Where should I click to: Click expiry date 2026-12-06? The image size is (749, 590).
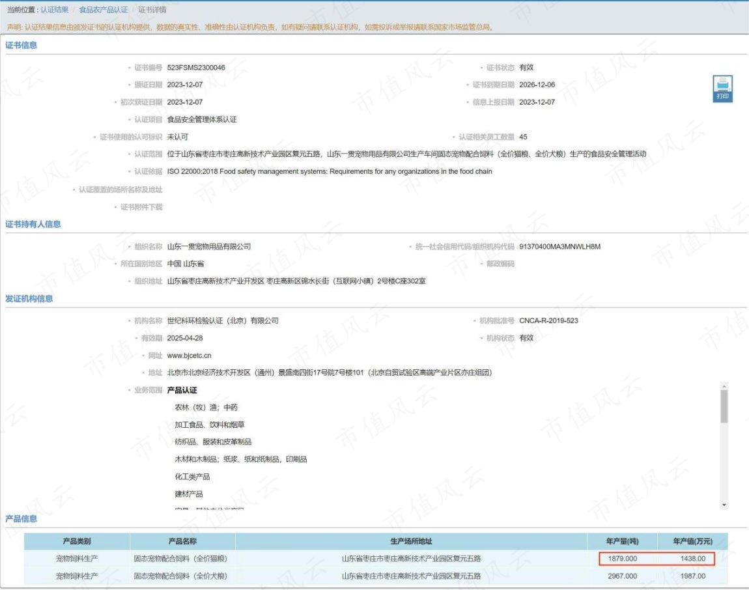coord(537,85)
